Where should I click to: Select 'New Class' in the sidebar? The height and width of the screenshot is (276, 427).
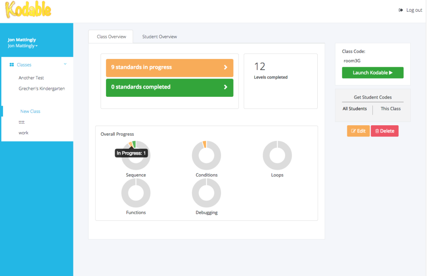click(31, 111)
